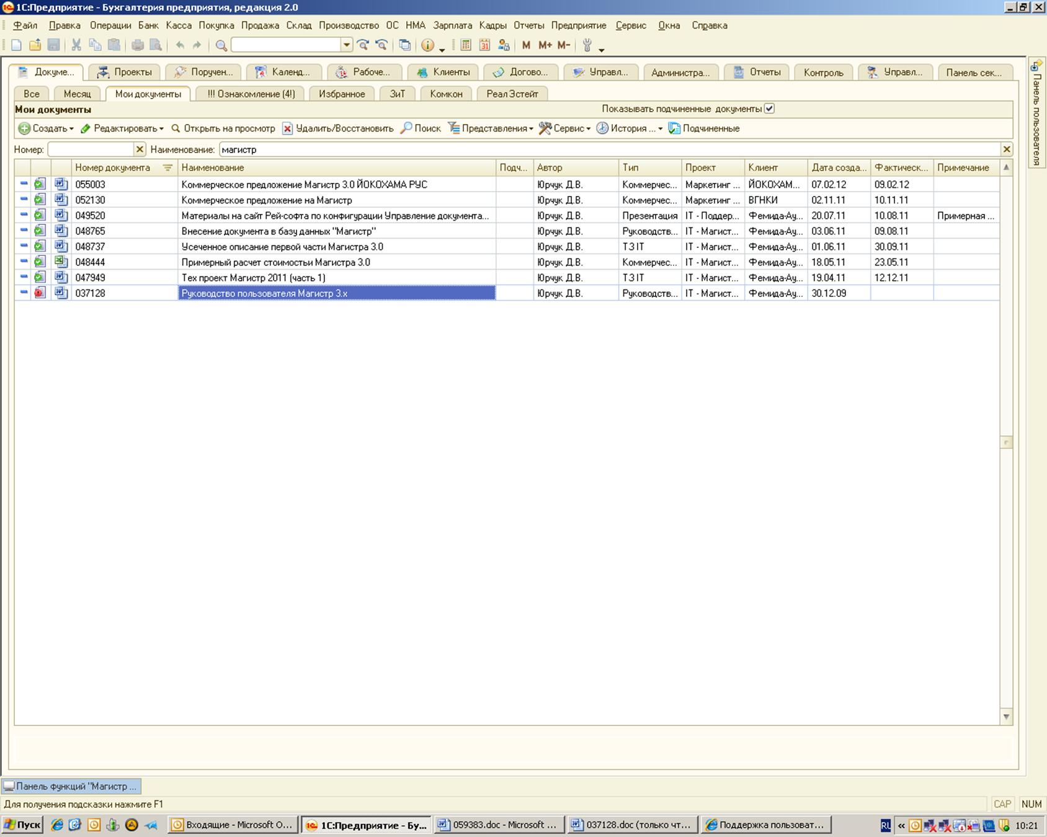
Task: Click Открыть на просмотр button
Action: coord(223,128)
